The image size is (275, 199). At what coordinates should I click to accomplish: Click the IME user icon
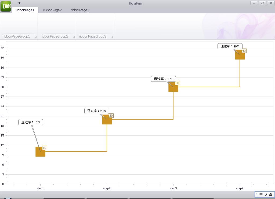pyautogui.click(x=271, y=194)
